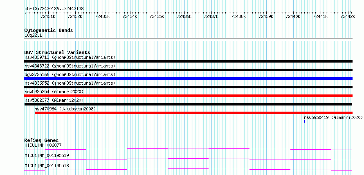Click the ruler's right arrowhead
Viewport: 364px width, 175px height.
click(x=351, y=13)
